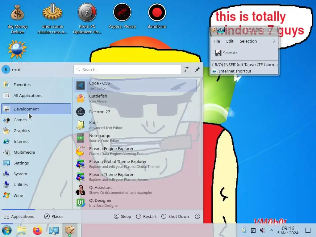Click the tray icon left of clipboard
316x237 pixels.
click(244, 230)
